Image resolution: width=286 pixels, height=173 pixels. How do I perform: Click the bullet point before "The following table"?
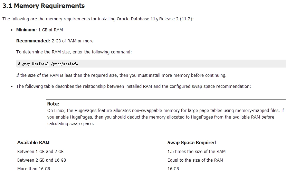point(12,86)
